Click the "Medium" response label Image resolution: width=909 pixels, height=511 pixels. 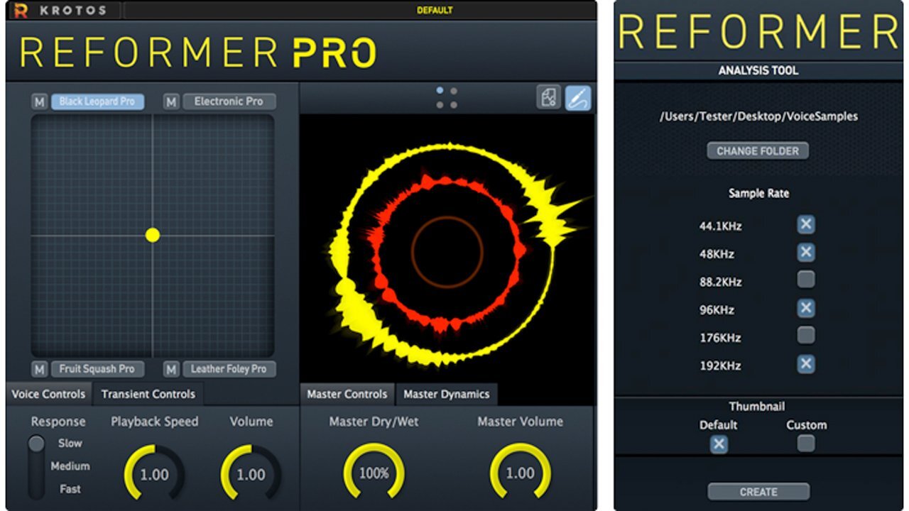pos(70,466)
